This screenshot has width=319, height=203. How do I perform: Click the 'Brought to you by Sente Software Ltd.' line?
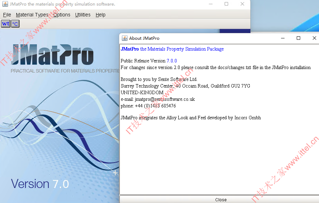tap(159, 79)
